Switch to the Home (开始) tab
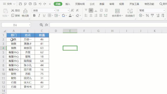This screenshot has width=167, height=94. pos(58,4)
